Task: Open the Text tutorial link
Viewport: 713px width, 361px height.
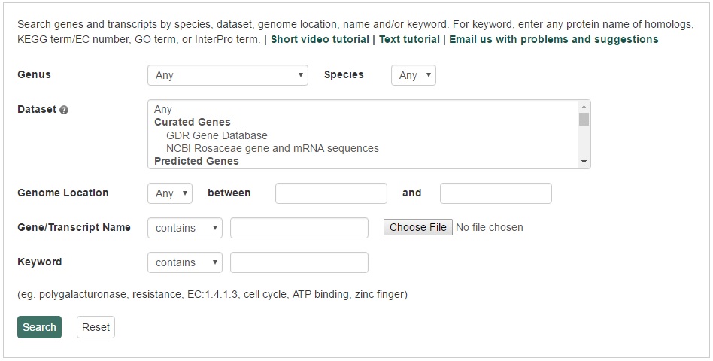Action: pos(409,40)
